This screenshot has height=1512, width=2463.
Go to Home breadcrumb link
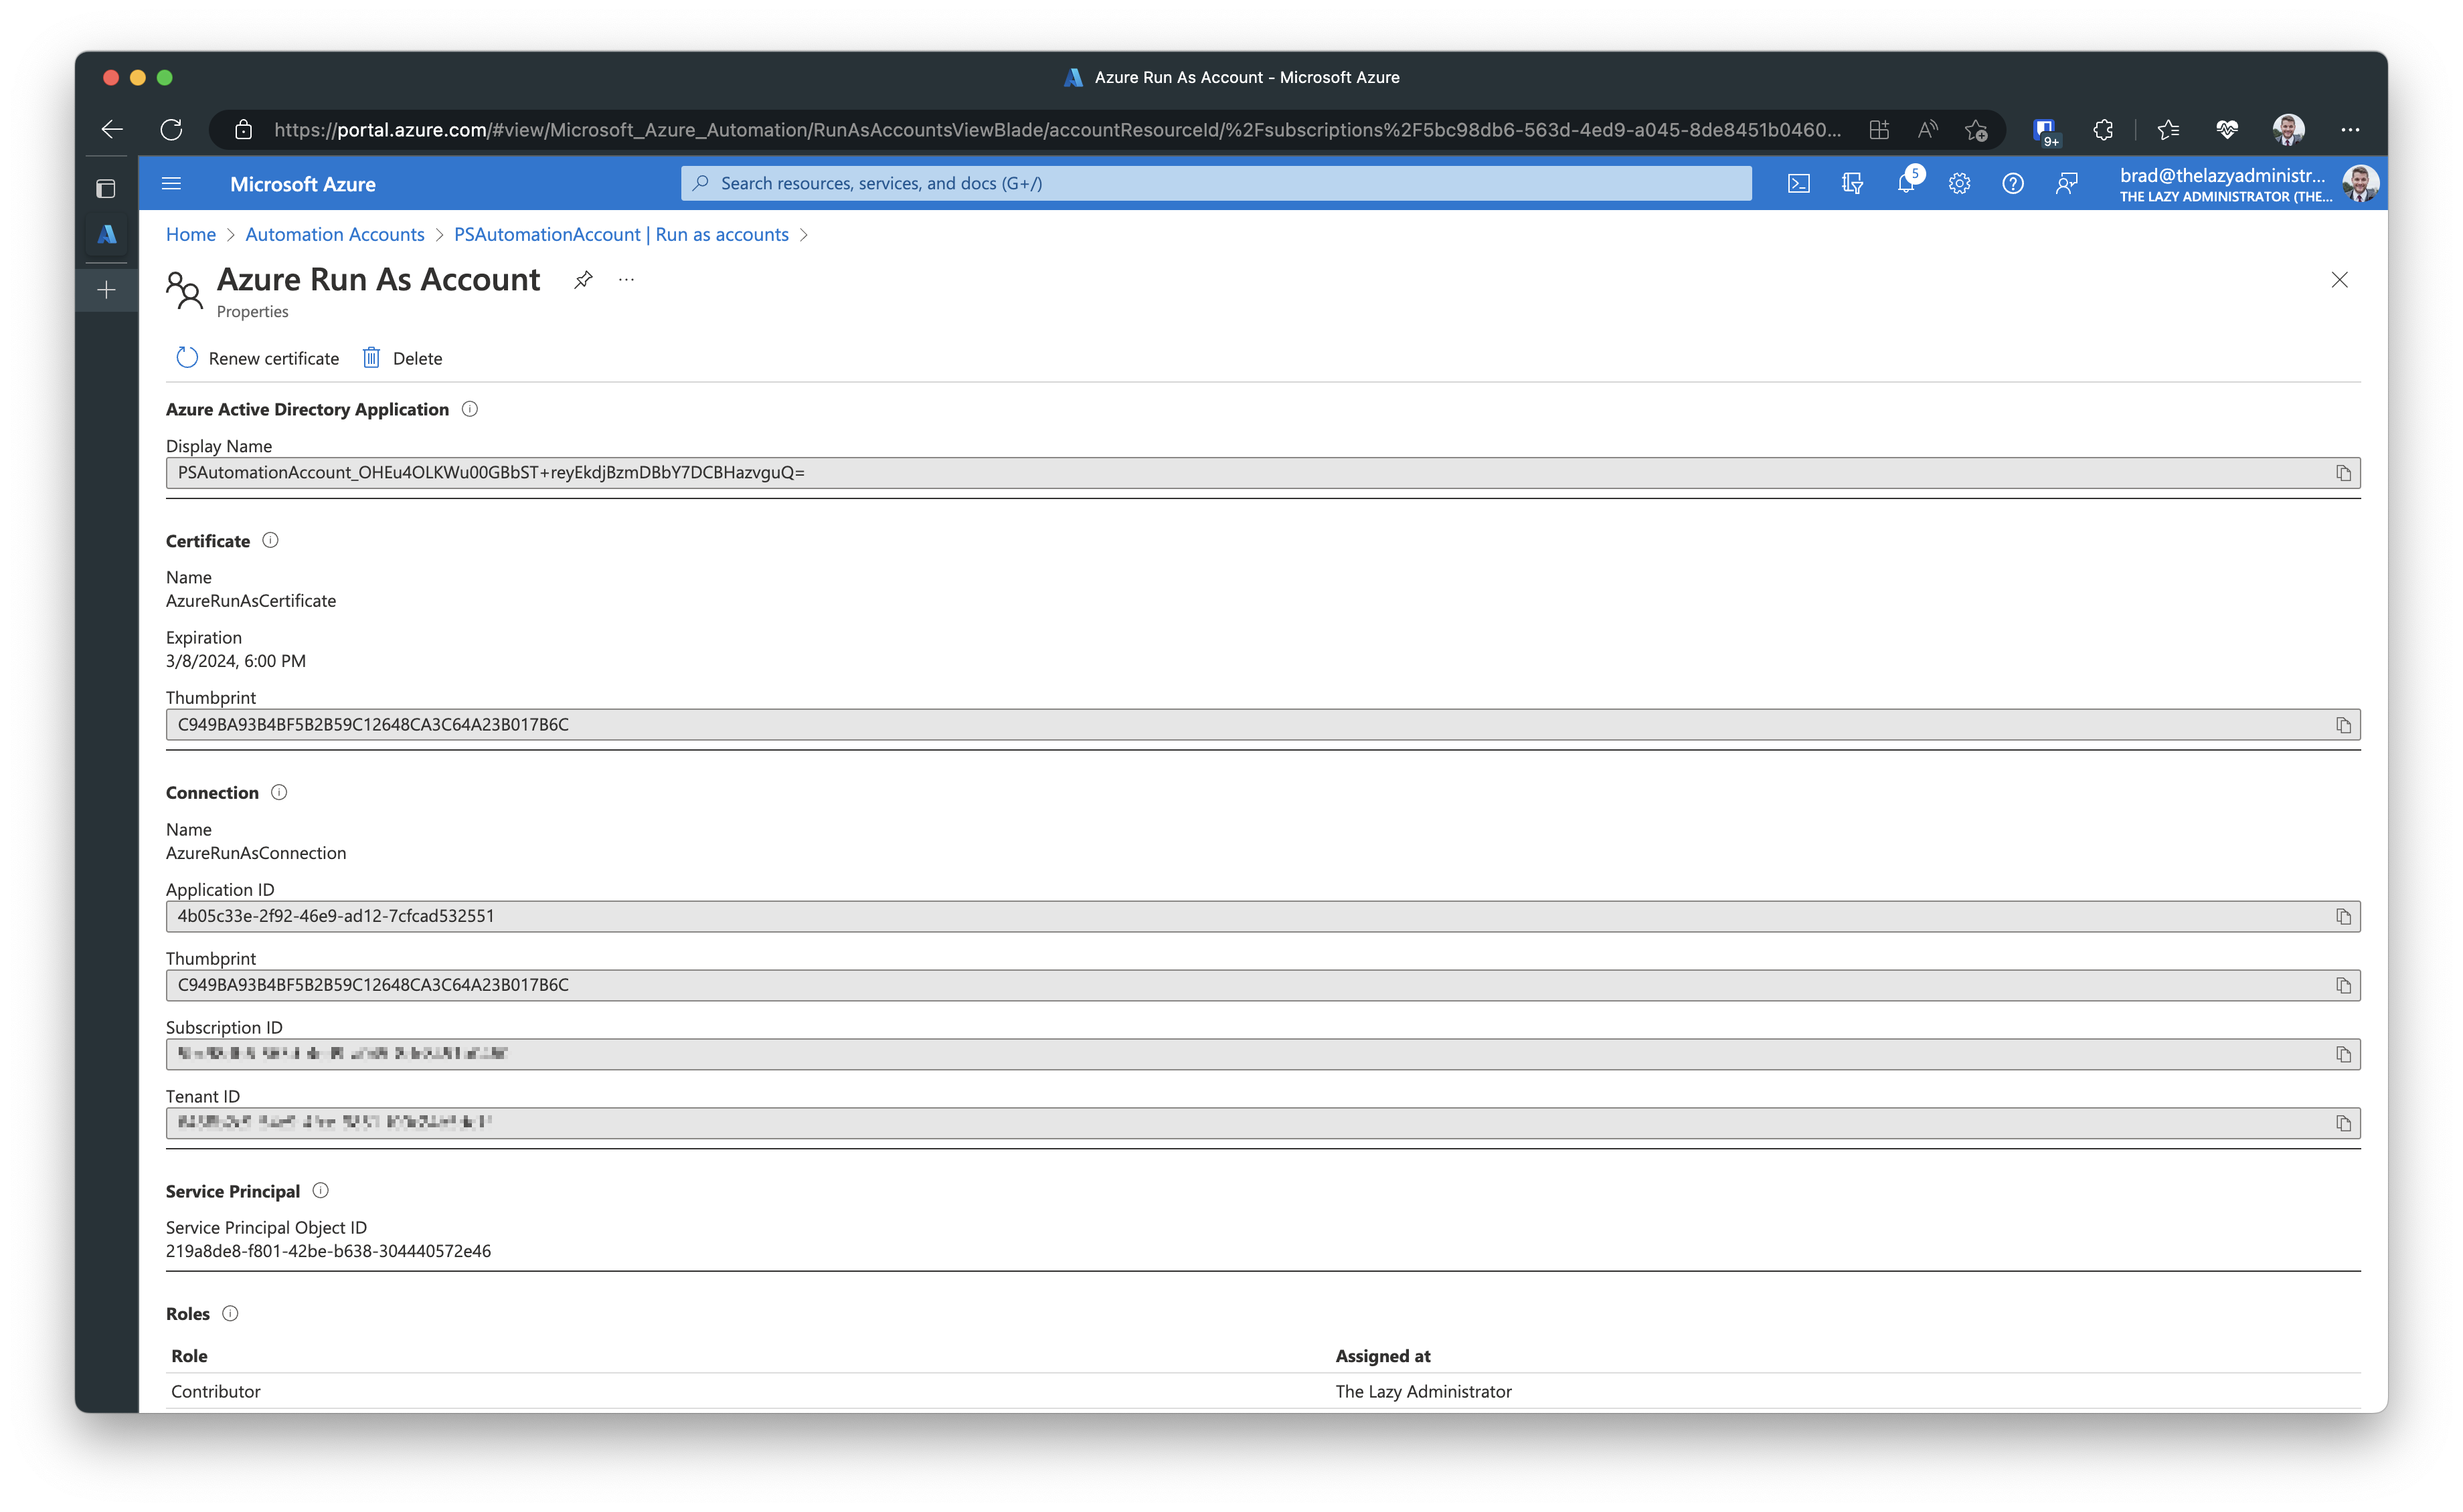[x=191, y=234]
